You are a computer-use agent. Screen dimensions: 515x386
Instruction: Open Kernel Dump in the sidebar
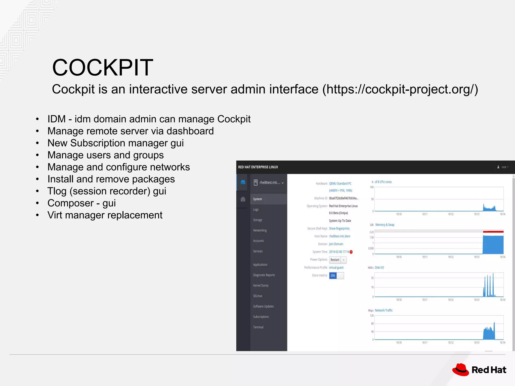[269, 285]
